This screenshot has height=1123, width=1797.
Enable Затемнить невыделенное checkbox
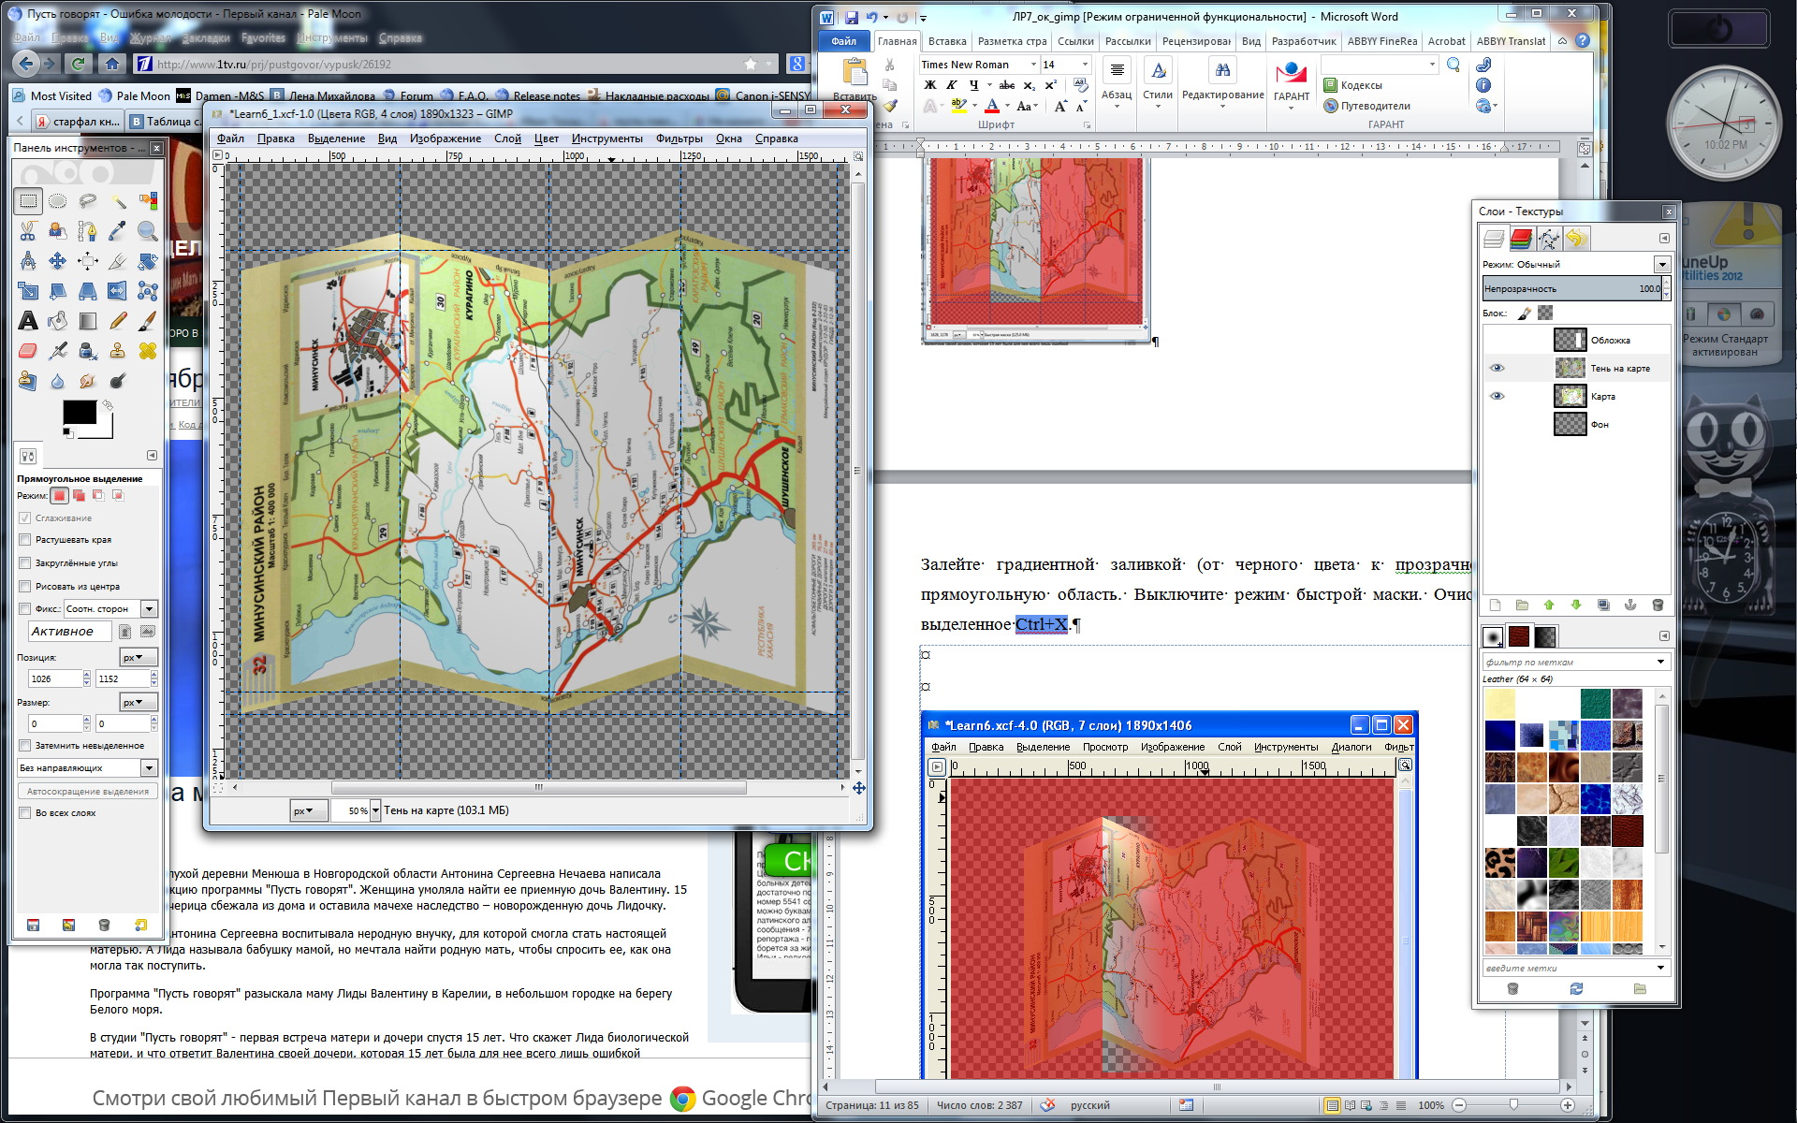pyautogui.click(x=25, y=746)
